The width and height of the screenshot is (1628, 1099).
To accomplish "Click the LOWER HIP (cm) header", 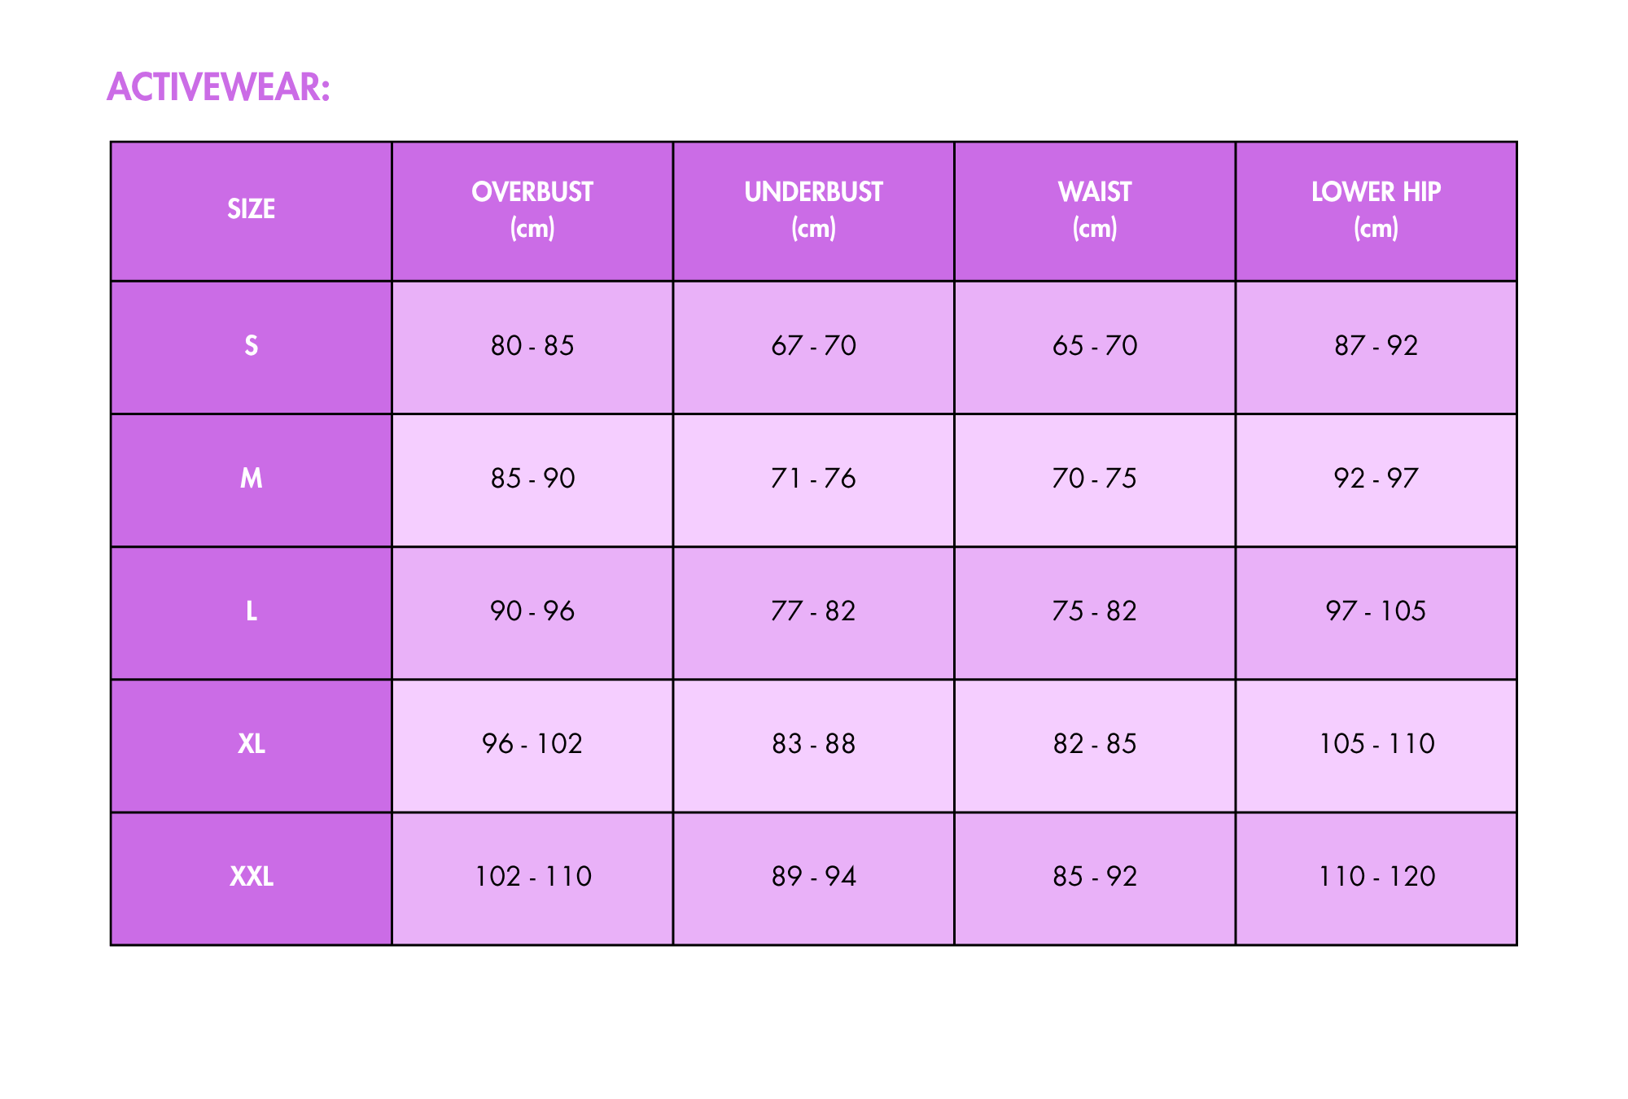I will (1376, 209).
